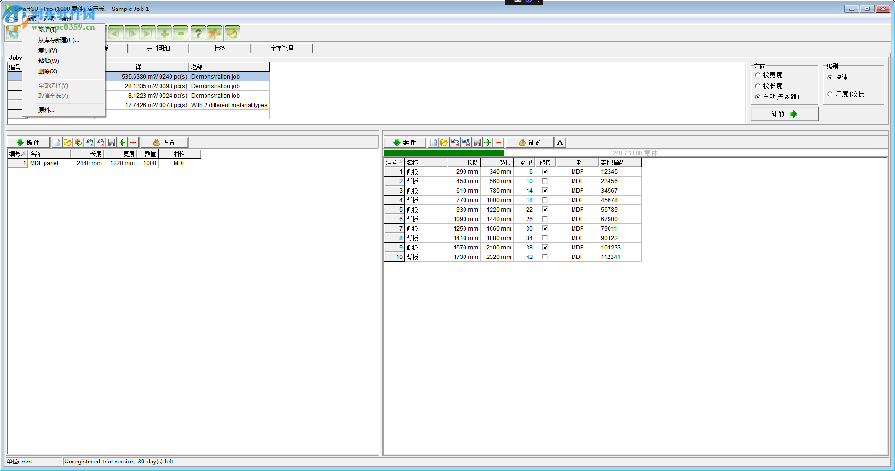Viewport: 895px width, 471px height.
Task: Open the 板件 import dropdown button
Action: tap(28, 142)
